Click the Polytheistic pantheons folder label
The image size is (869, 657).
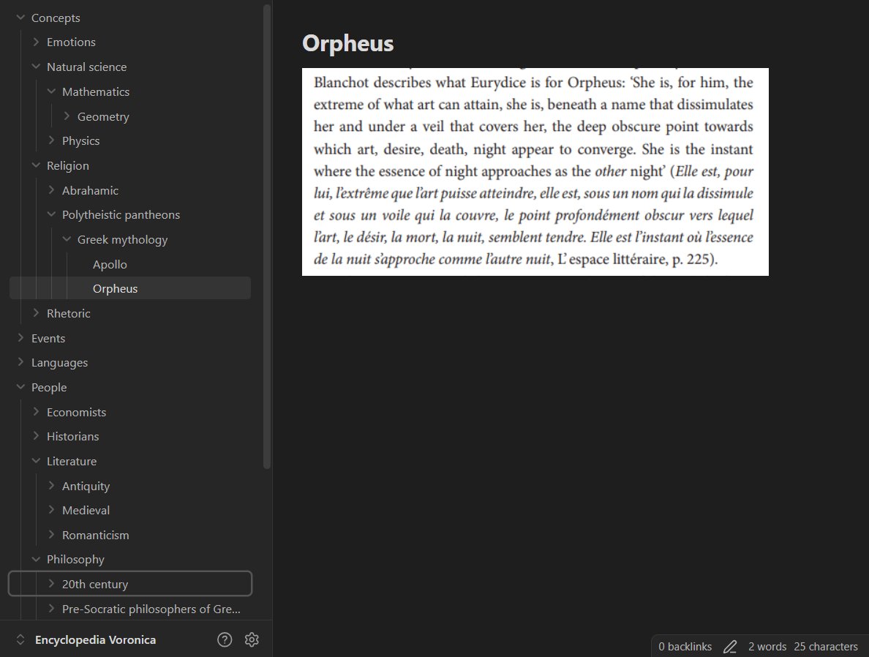coord(121,214)
